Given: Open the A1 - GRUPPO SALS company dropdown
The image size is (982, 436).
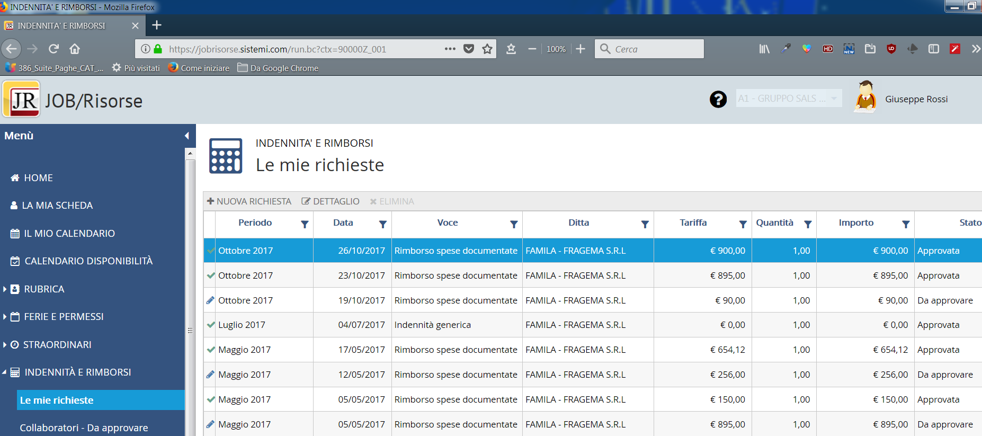Looking at the screenshot, I should pos(789,99).
